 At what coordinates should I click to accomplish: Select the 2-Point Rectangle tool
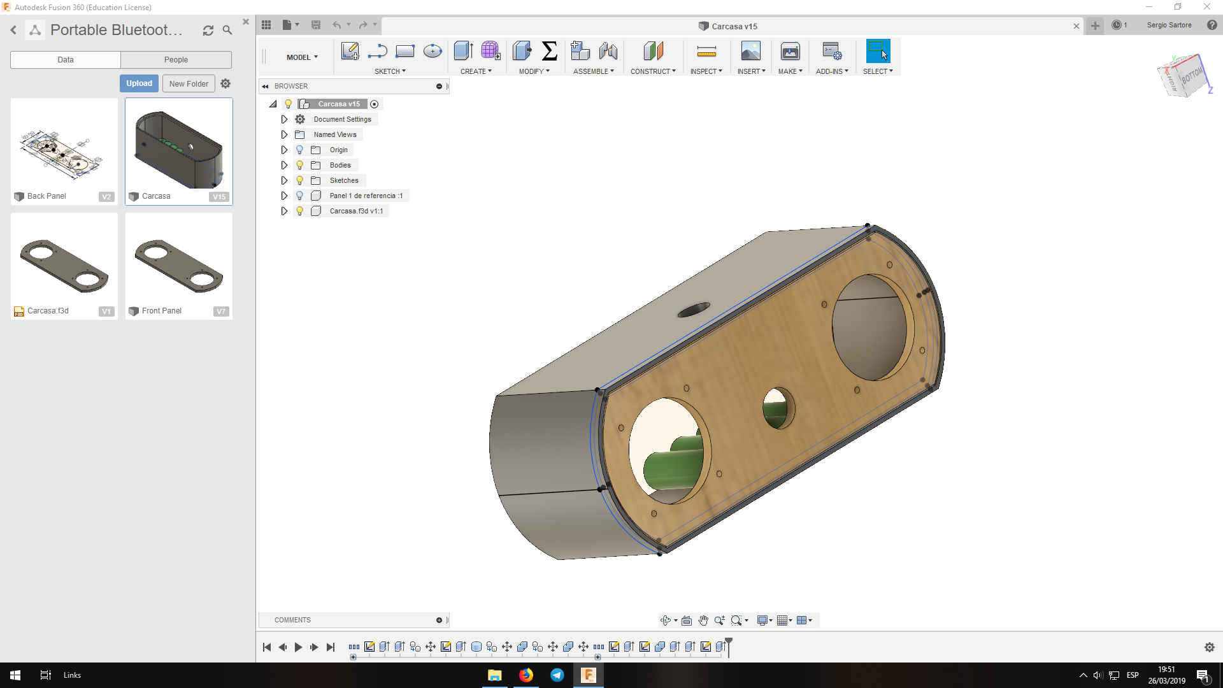[x=405, y=51]
